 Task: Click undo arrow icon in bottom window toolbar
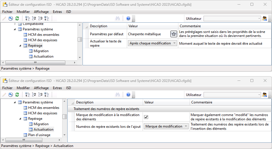(11, 95)
